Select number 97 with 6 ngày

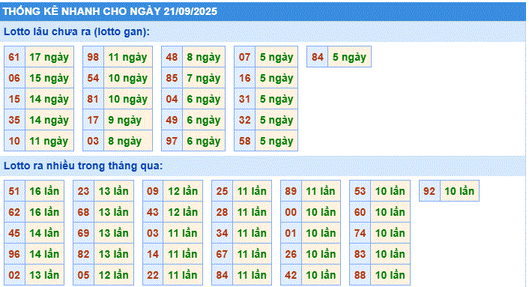coord(172,141)
